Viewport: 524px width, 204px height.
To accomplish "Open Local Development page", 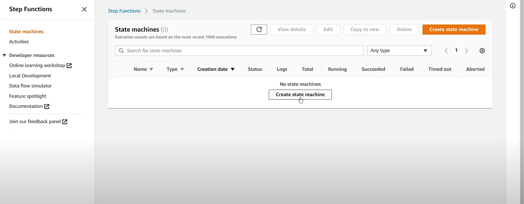I will [30, 76].
